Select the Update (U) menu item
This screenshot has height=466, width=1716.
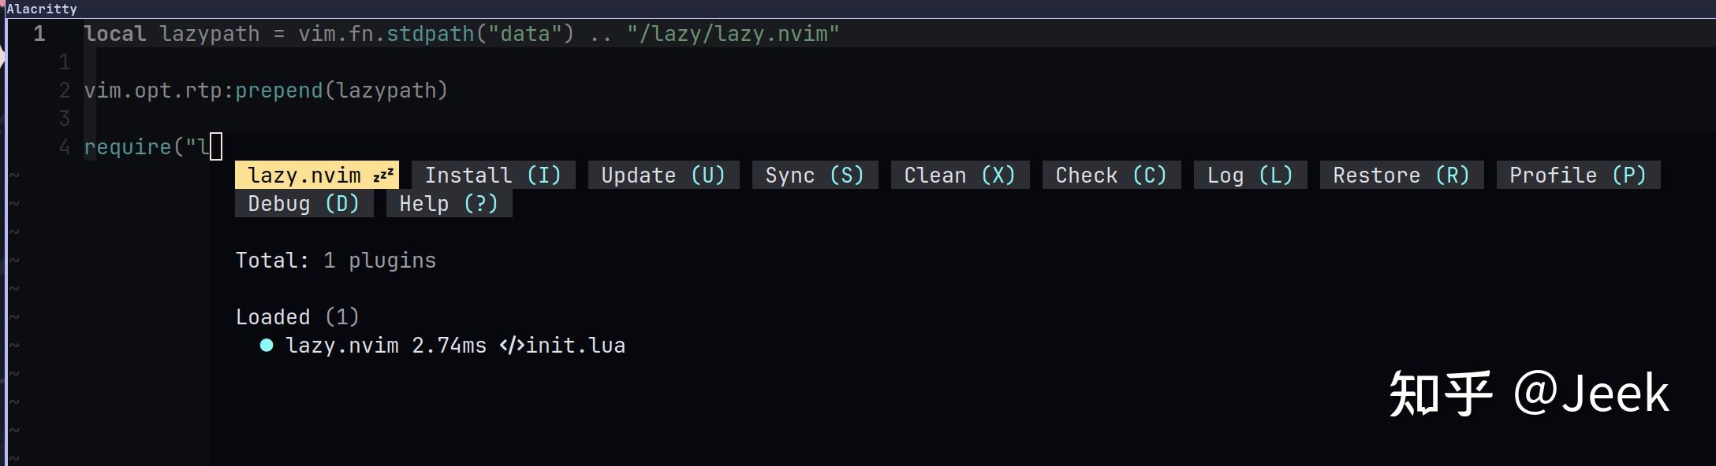[663, 175]
